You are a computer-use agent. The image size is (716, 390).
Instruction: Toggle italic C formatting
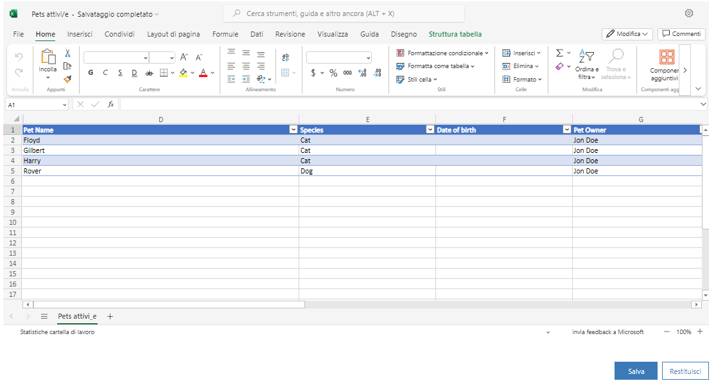pyautogui.click(x=105, y=73)
